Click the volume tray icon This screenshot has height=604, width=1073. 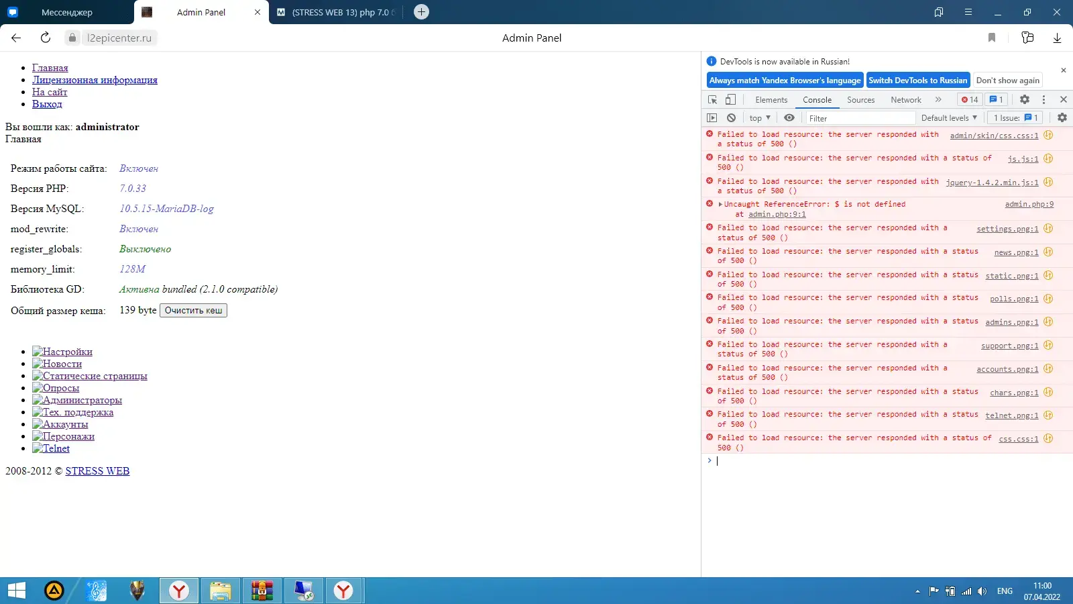tap(982, 591)
